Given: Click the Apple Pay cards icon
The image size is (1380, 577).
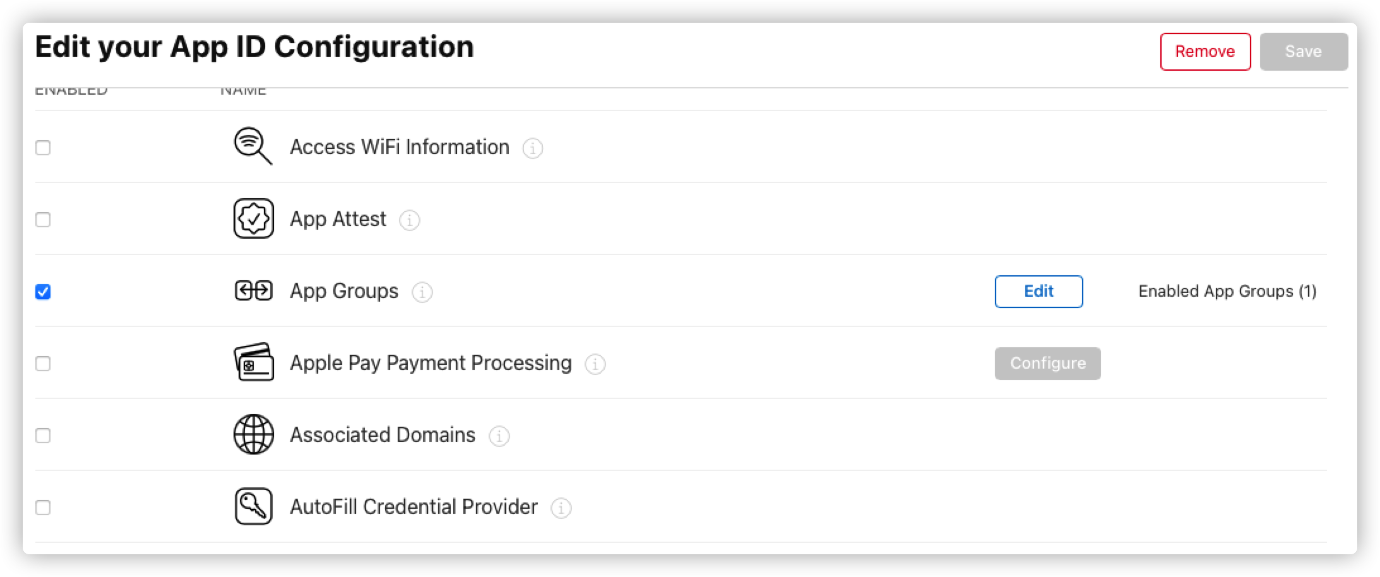Looking at the screenshot, I should 253,362.
